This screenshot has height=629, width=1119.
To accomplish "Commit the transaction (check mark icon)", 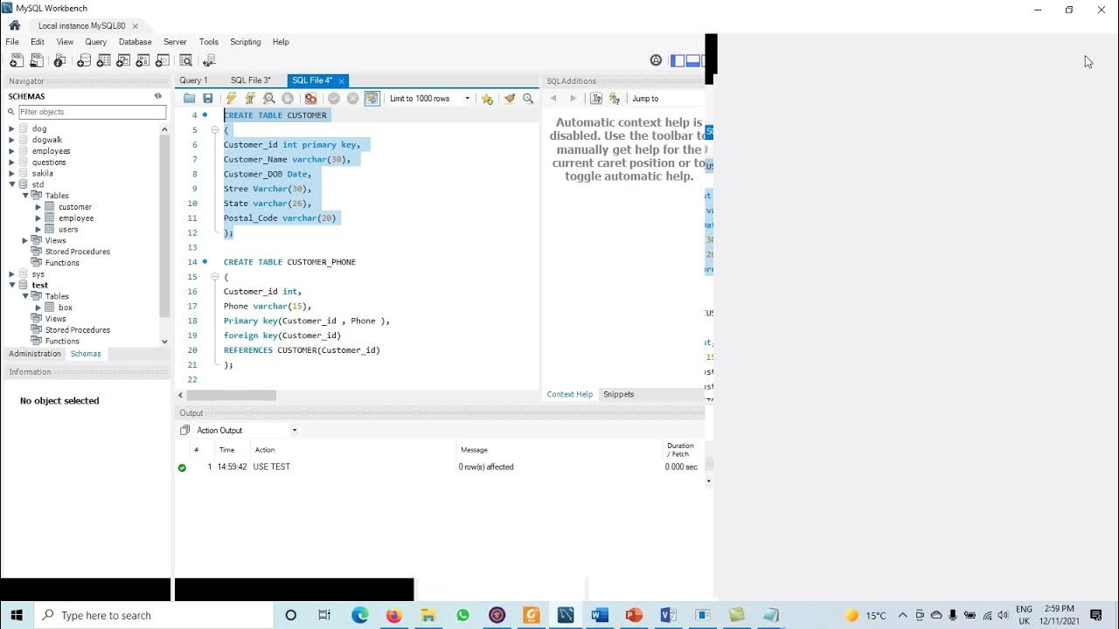I will pyautogui.click(x=334, y=99).
